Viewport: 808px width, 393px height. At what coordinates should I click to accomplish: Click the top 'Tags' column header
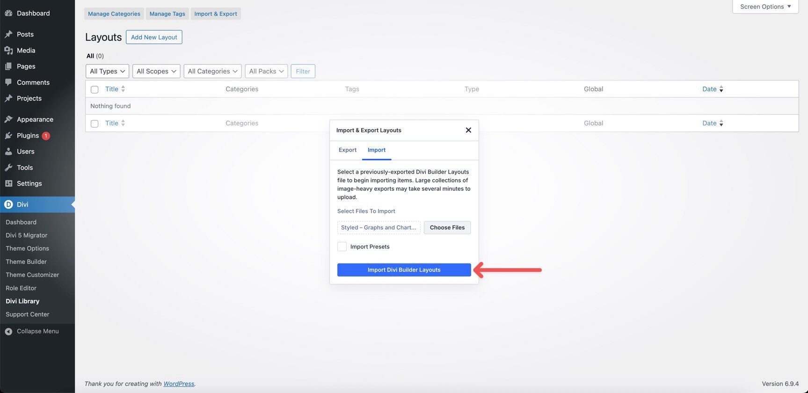click(352, 89)
